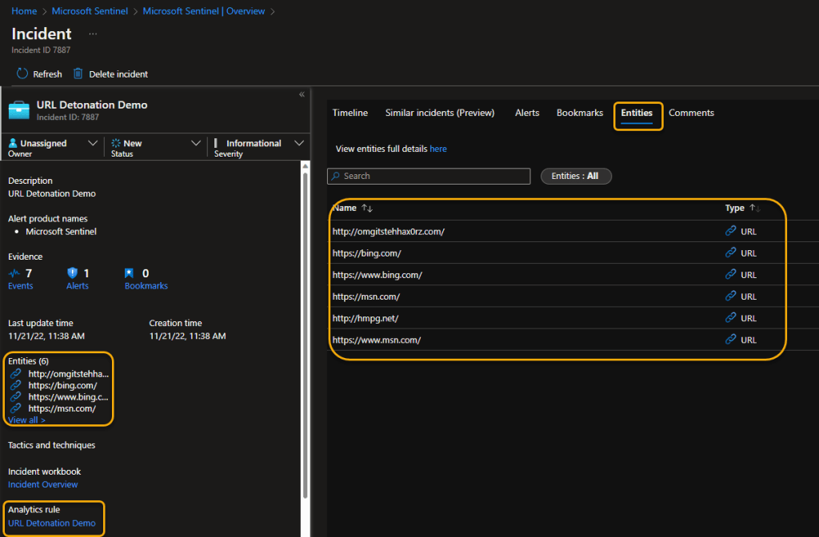The height and width of the screenshot is (537, 819).
Task: Click link icon beside https://bing.com/ in left pane
Action: click(x=16, y=385)
